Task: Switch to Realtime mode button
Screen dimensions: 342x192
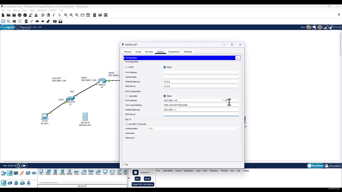Action: pos(315,166)
